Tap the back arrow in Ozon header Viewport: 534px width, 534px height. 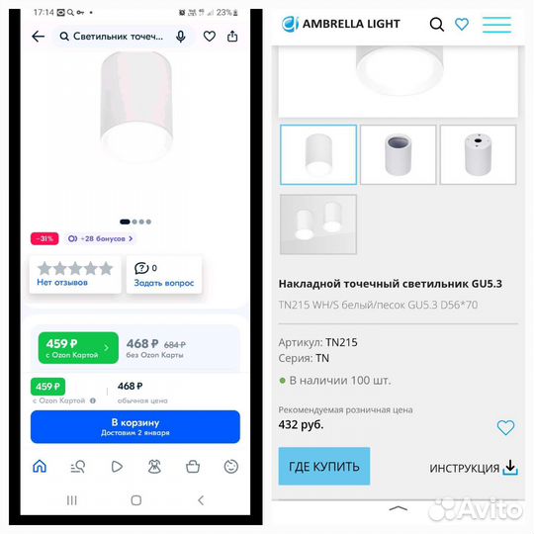[x=39, y=37]
